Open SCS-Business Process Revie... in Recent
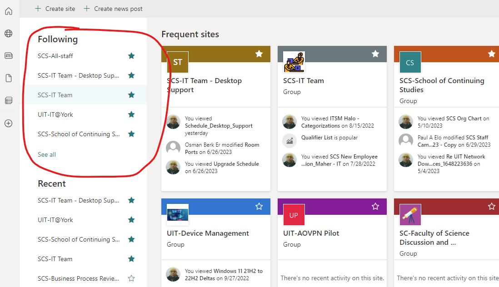Viewport: 499px width, 287px height. tap(78, 278)
